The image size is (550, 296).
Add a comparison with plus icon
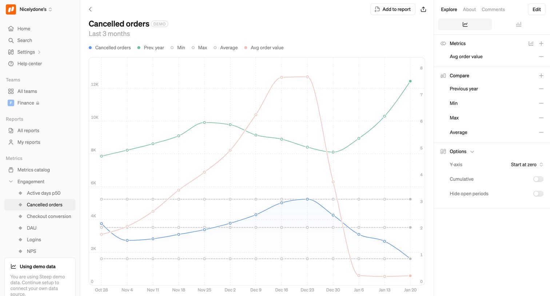coord(541,76)
